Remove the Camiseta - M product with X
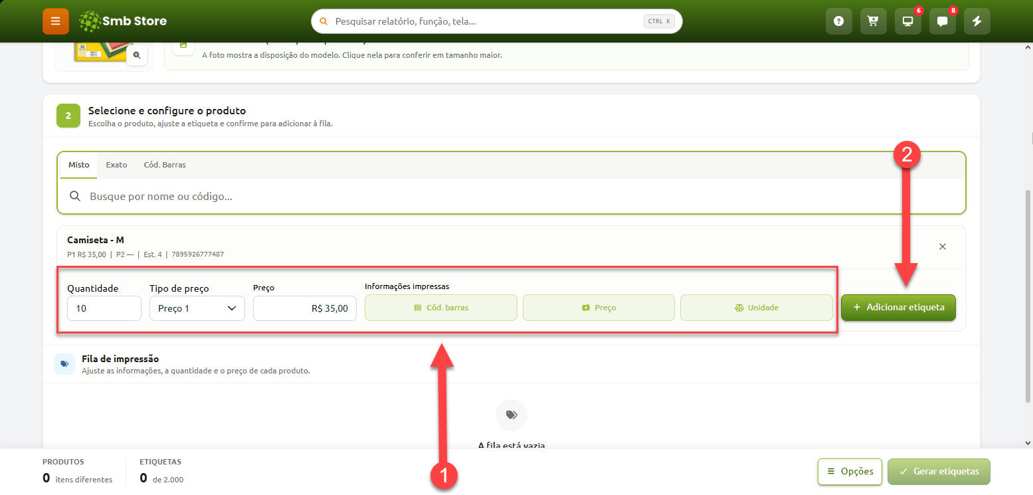1033x495 pixels. 942,247
